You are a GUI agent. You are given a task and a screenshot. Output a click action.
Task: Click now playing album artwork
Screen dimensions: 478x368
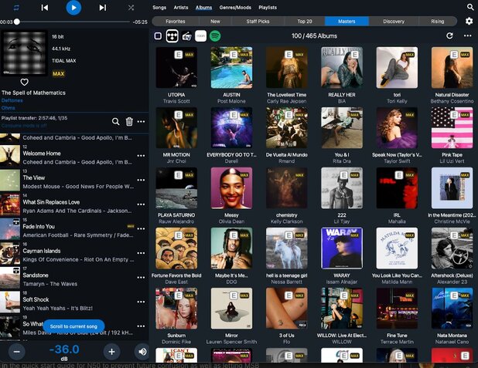pyautogui.click(x=25, y=52)
